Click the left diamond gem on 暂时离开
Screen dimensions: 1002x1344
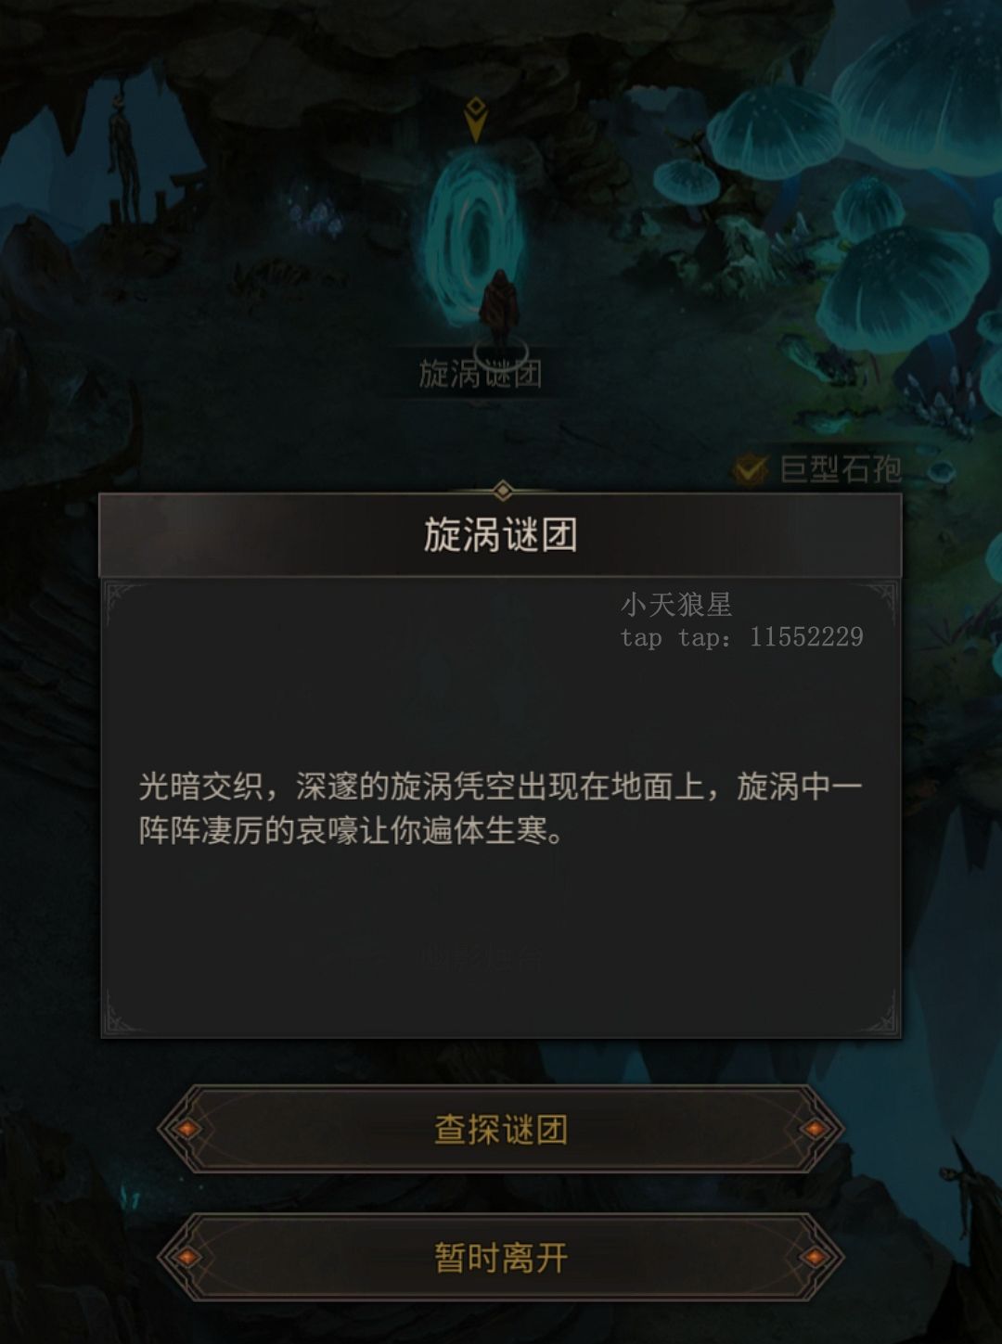pos(187,1257)
